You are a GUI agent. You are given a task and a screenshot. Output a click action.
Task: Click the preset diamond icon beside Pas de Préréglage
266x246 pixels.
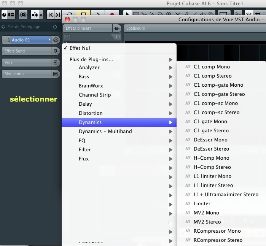pyautogui.click(x=3, y=27)
